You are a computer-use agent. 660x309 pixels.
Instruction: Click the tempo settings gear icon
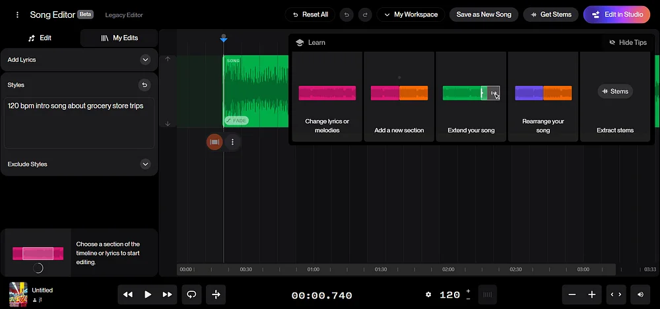click(428, 294)
